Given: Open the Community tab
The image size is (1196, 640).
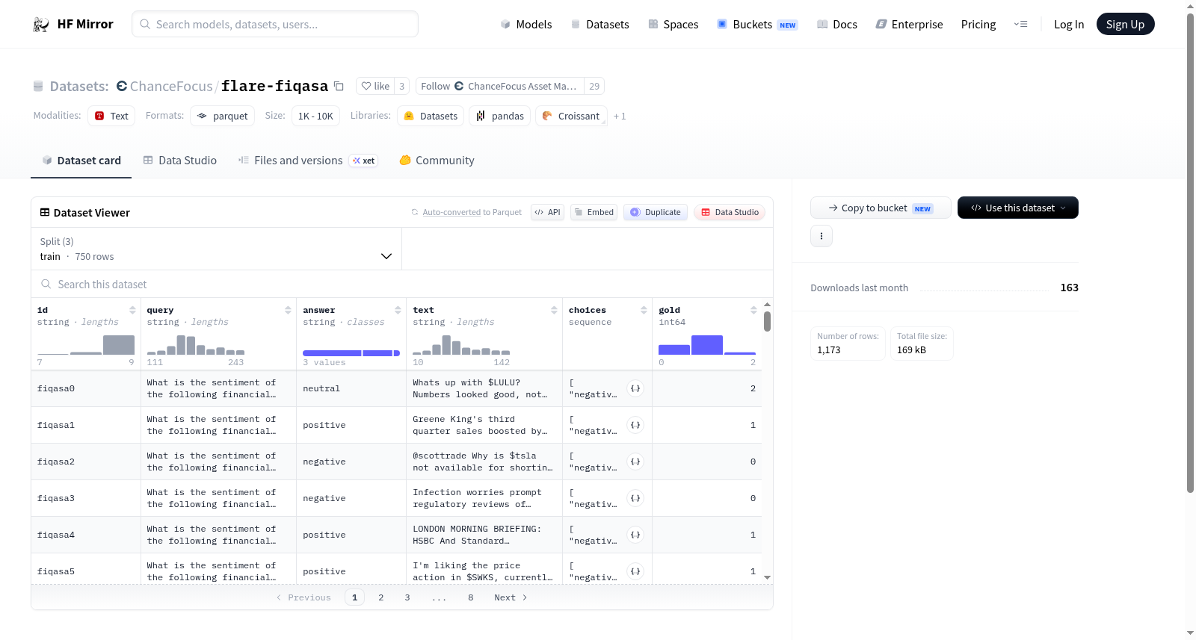Looking at the screenshot, I should [437, 160].
